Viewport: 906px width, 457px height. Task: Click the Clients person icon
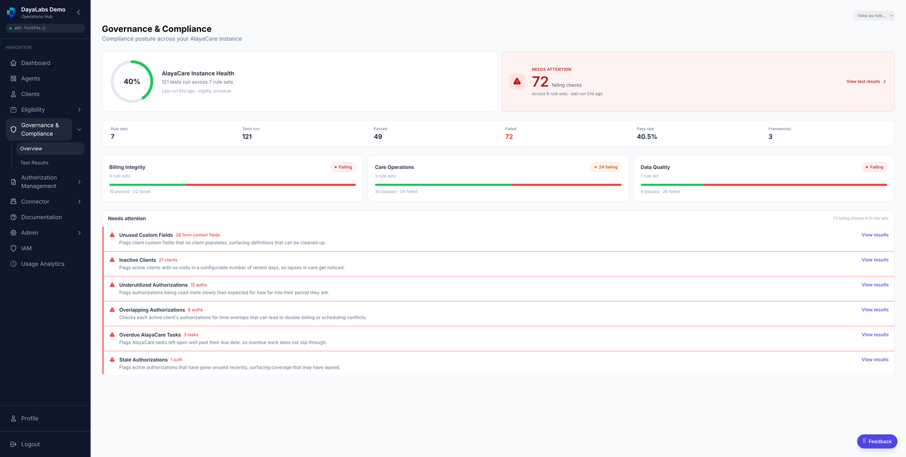[14, 94]
